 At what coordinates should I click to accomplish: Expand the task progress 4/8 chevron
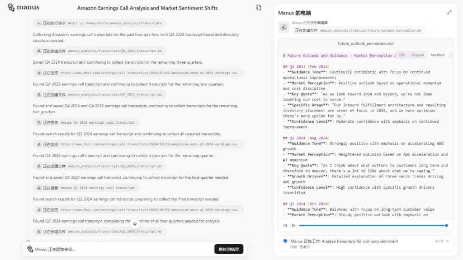coord(447,241)
